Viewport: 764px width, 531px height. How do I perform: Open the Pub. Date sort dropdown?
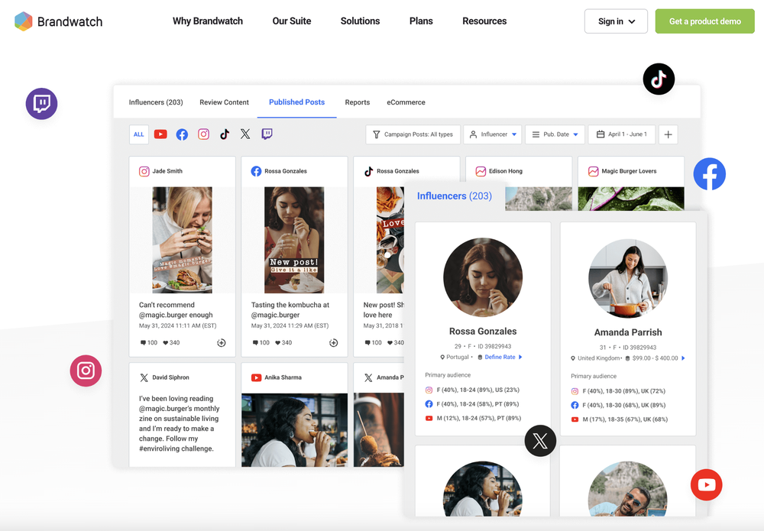(555, 134)
